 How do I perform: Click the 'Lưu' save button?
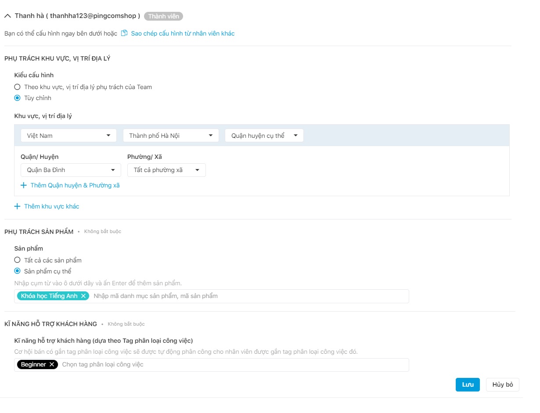point(468,384)
